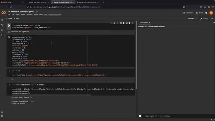This screenshot has width=215, height=121.
Task: Click the blenderFilePath api URL link
Action: (x=63, y=65)
